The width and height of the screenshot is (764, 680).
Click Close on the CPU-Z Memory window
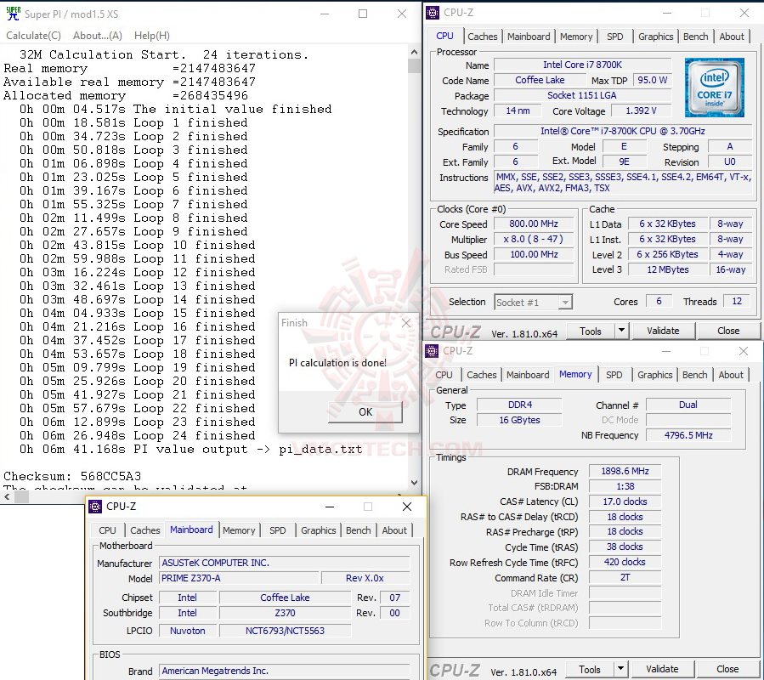pyautogui.click(x=727, y=669)
